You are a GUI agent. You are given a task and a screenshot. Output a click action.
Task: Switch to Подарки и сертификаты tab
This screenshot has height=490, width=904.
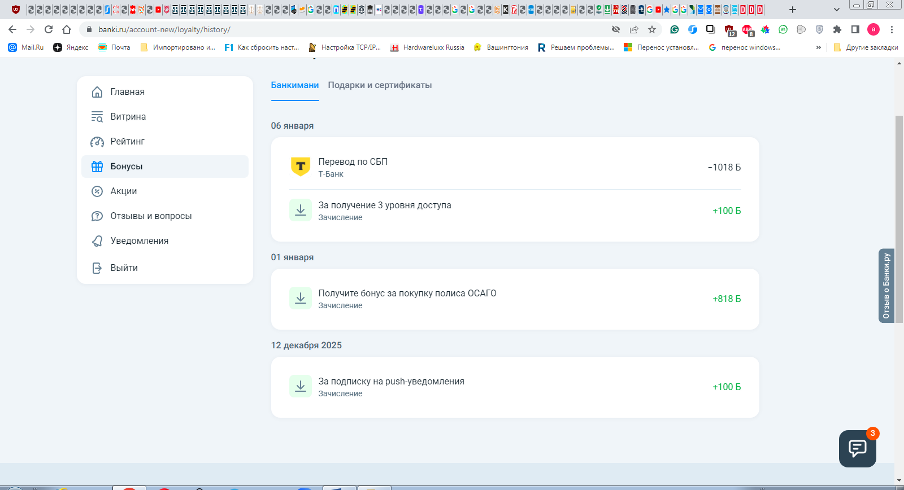[x=380, y=85]
